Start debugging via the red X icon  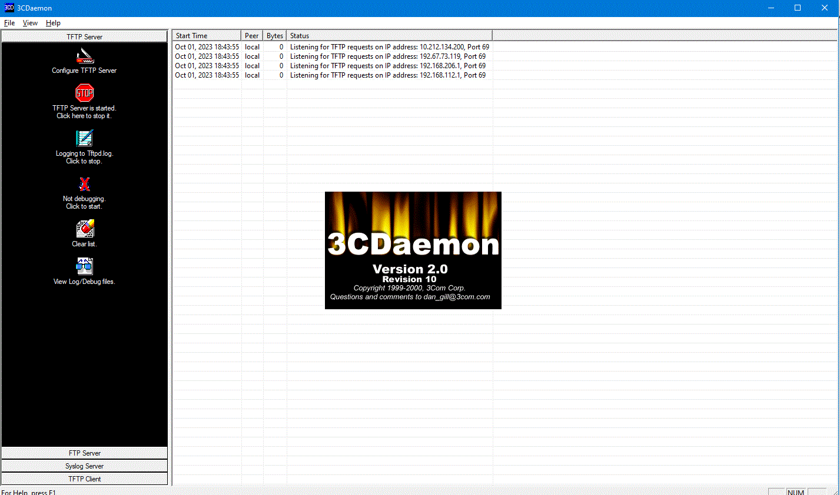pos(85,184)
